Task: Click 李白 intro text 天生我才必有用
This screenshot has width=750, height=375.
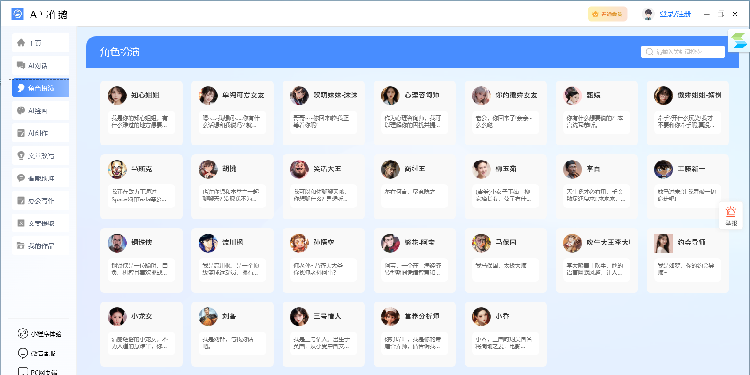Action: point(596,195)
